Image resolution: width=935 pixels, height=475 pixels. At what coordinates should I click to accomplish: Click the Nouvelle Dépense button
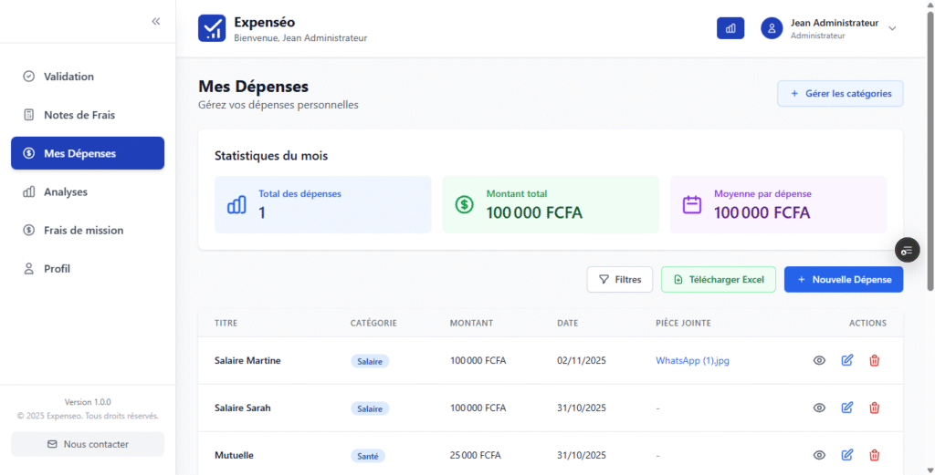point(843,280)
